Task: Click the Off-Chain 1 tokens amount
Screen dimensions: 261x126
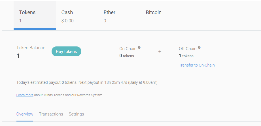Action: click(186, 56)
